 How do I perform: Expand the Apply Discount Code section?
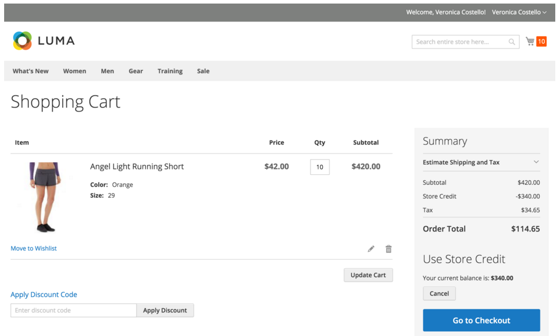[44, 295]
